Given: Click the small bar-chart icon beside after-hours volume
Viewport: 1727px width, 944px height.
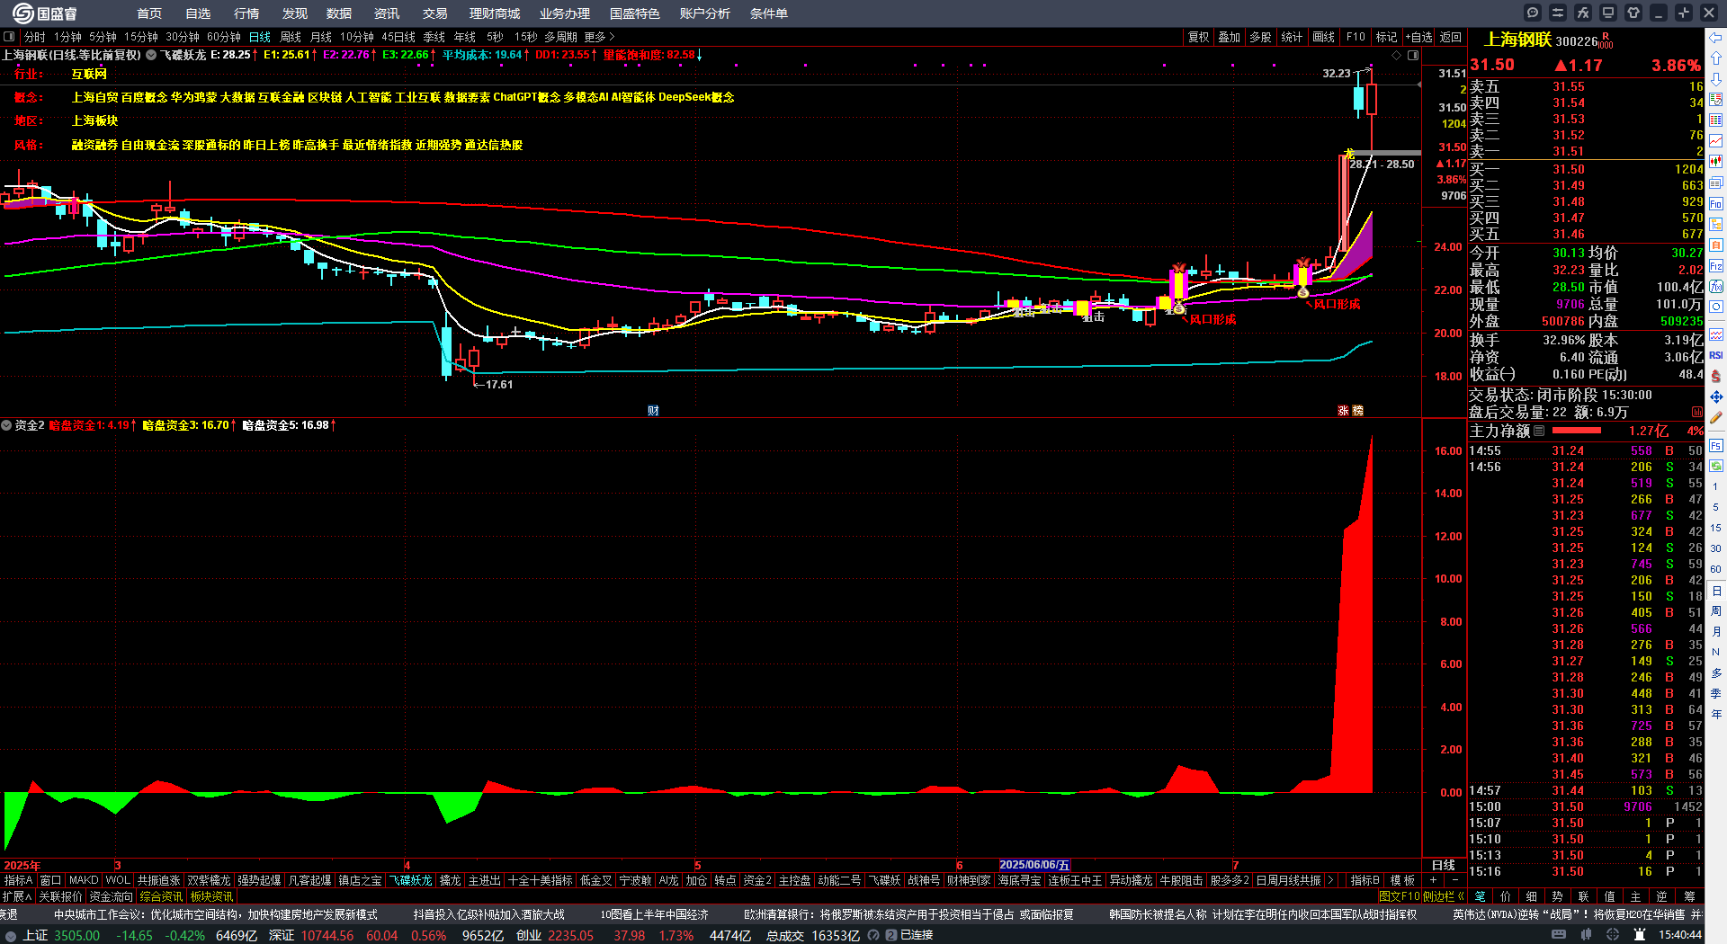Looking at the screenshot, I should pyautogui.click(x=1697, y=412).
